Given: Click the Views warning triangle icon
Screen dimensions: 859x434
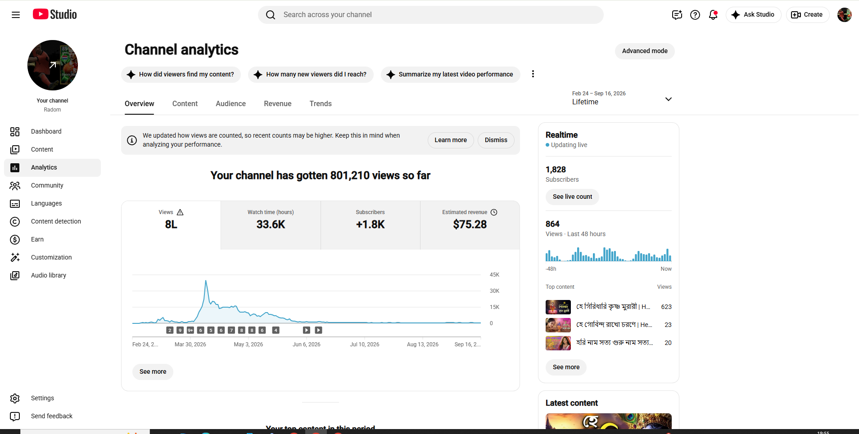Looking at the screenshot, I should [x=180, y=212].
